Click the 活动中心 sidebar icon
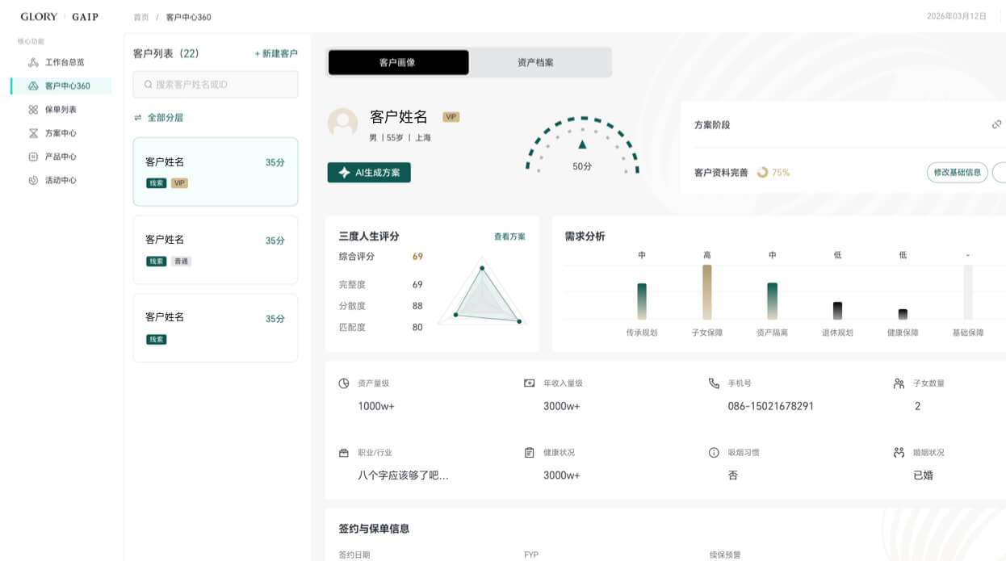The height and width of the screenshot is (561, 1006). (x=33, y=180)
